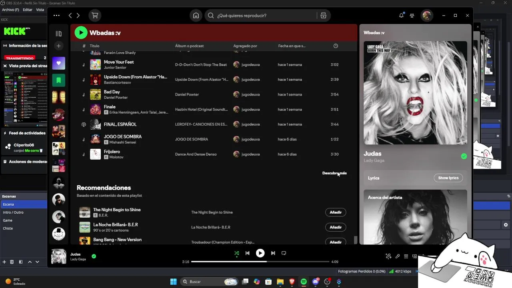This screenshot has height=288, width=512.
Task: Toggle shuffle mode
Action: coord(236,253)
